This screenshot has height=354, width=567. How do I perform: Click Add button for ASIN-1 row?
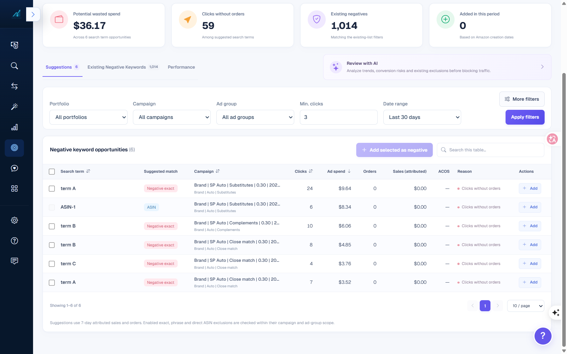(x=530, y=207)
